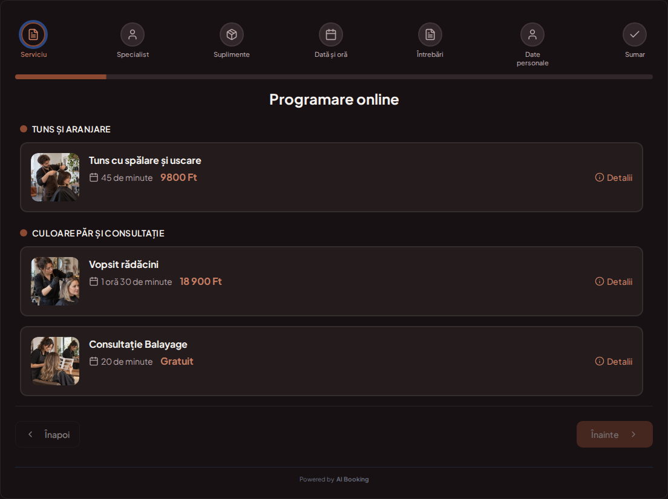Click the info icon in Vopsit rădăcini row

pos(600,281)
